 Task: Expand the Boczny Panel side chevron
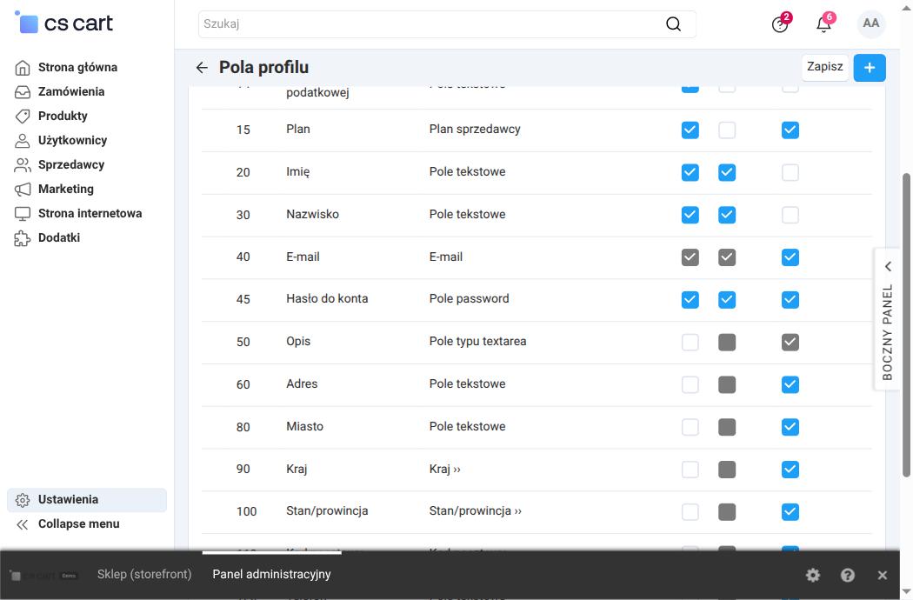pos(888,267)
